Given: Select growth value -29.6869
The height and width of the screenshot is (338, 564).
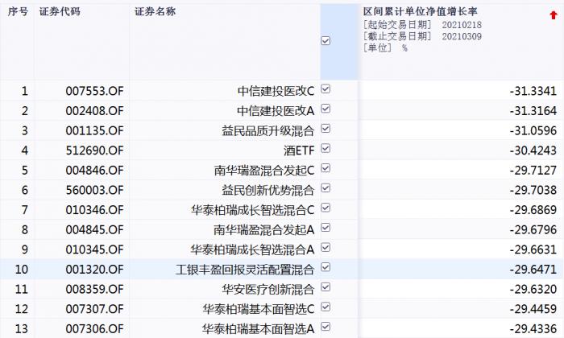Looking at the screenshot, I should pos(533,209).
